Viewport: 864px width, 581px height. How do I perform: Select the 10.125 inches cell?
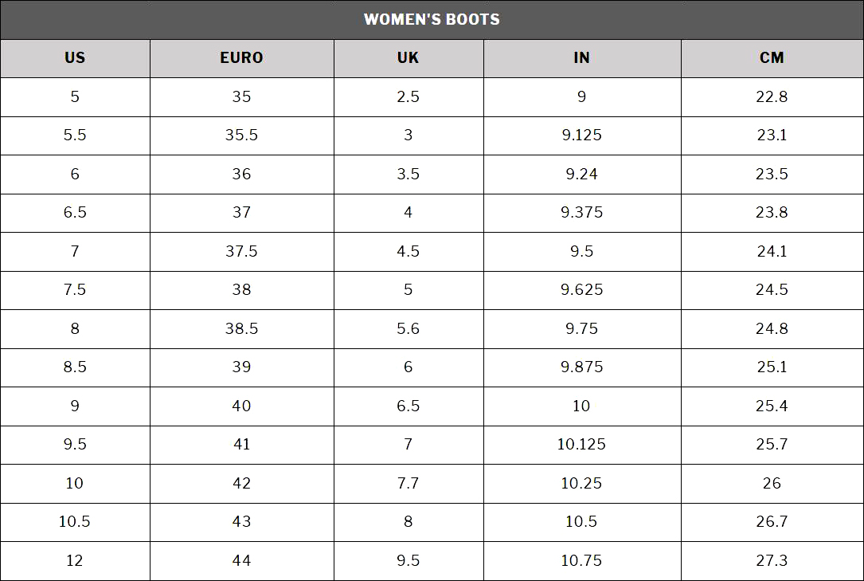tap(582, 444)
